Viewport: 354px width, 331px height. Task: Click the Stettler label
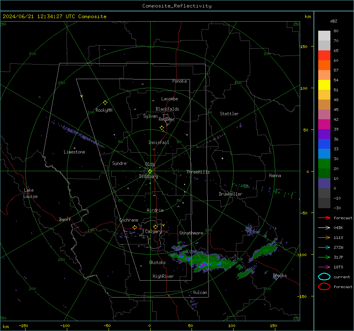(x=229, y=114)
